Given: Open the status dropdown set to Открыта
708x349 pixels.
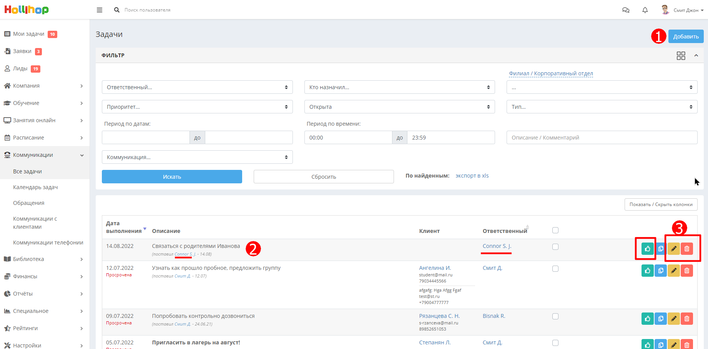Looking at the screenshot, I should pyautogui.click(x=400, y=107).
